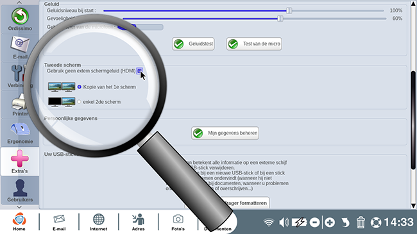Screen dimensions: 417x234
Task: Click the zoom out minus icon
Action: coord(314,222)
